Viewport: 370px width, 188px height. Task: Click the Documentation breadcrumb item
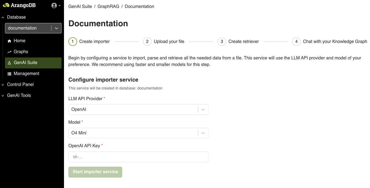139,6
